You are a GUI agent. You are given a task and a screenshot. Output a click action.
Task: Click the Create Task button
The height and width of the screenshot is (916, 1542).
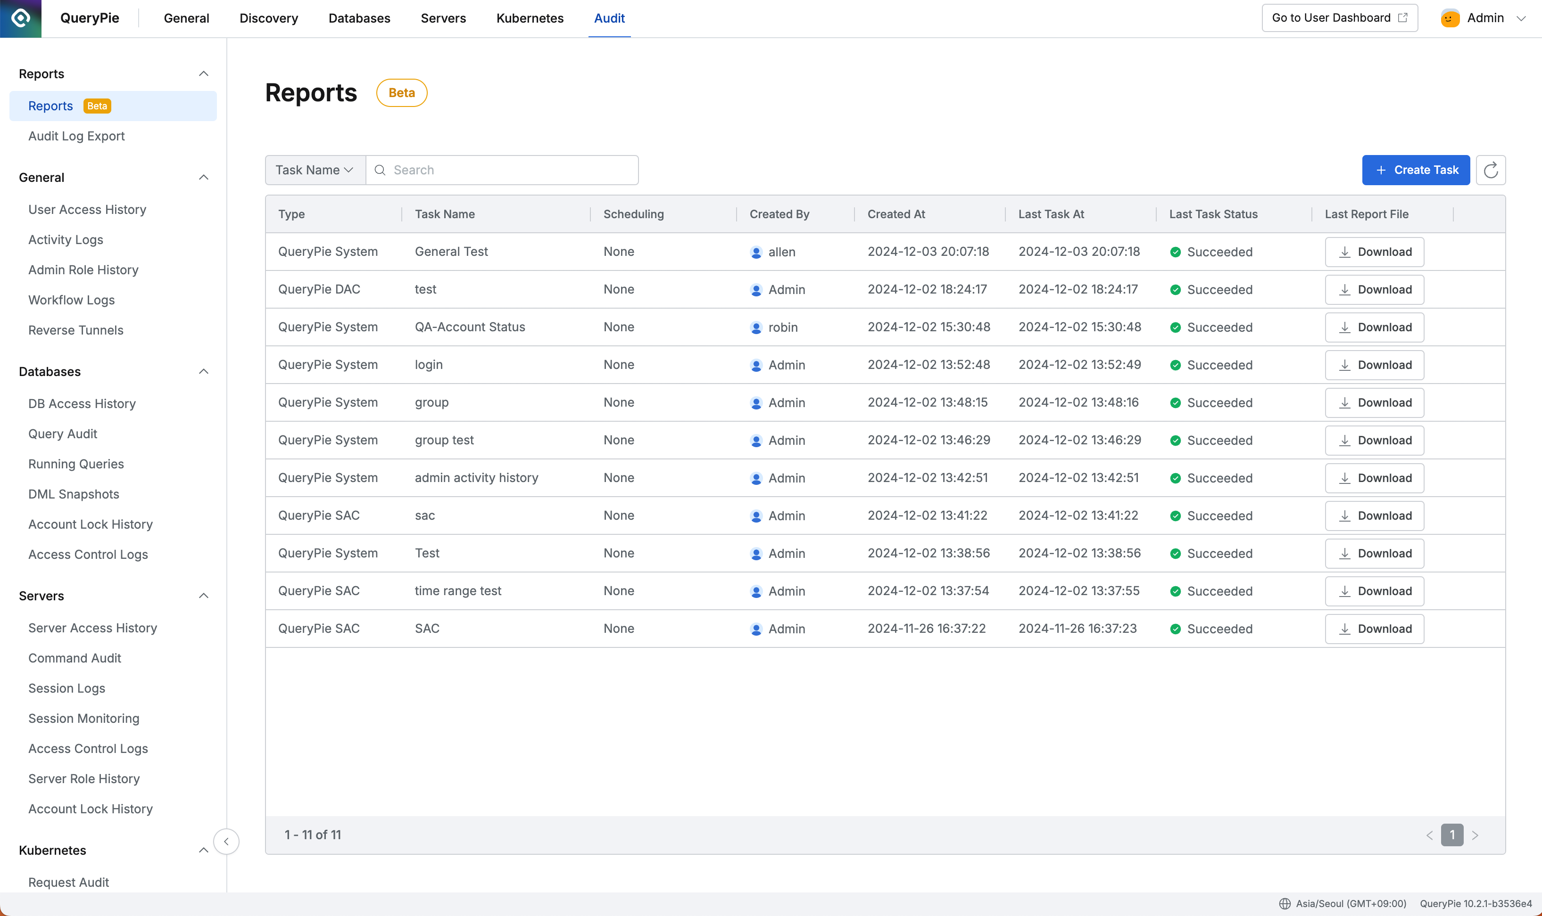click(1416, 170)
